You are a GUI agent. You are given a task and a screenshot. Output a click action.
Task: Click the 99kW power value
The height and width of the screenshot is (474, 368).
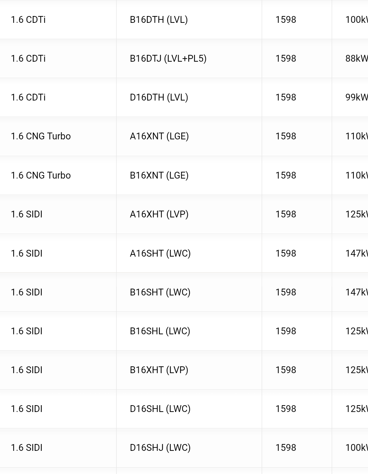point(356,97)
